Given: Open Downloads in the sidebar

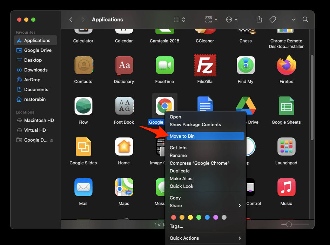Looking at the screenshot, I should point(36,70).
